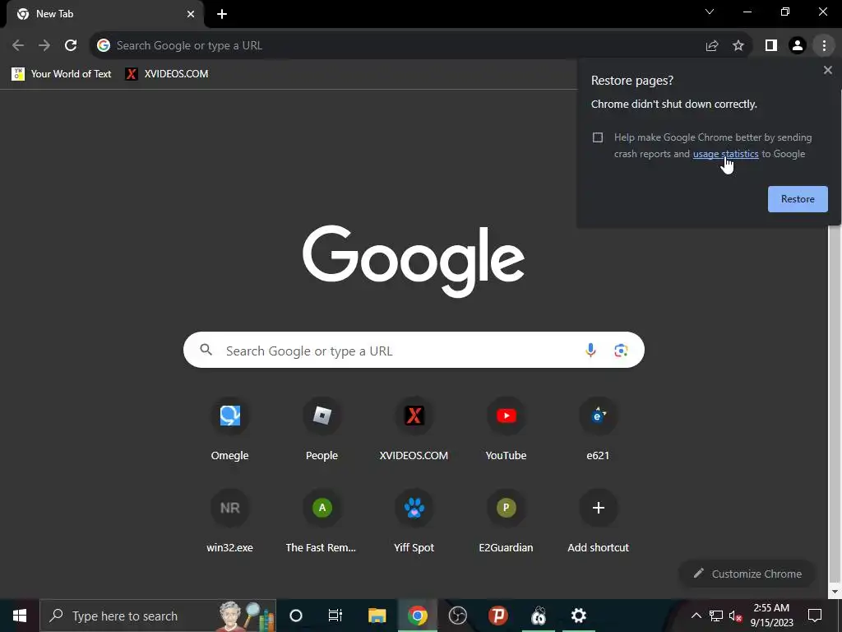
Task: Open the notification center icon
Action: click(x=815, y=616)
